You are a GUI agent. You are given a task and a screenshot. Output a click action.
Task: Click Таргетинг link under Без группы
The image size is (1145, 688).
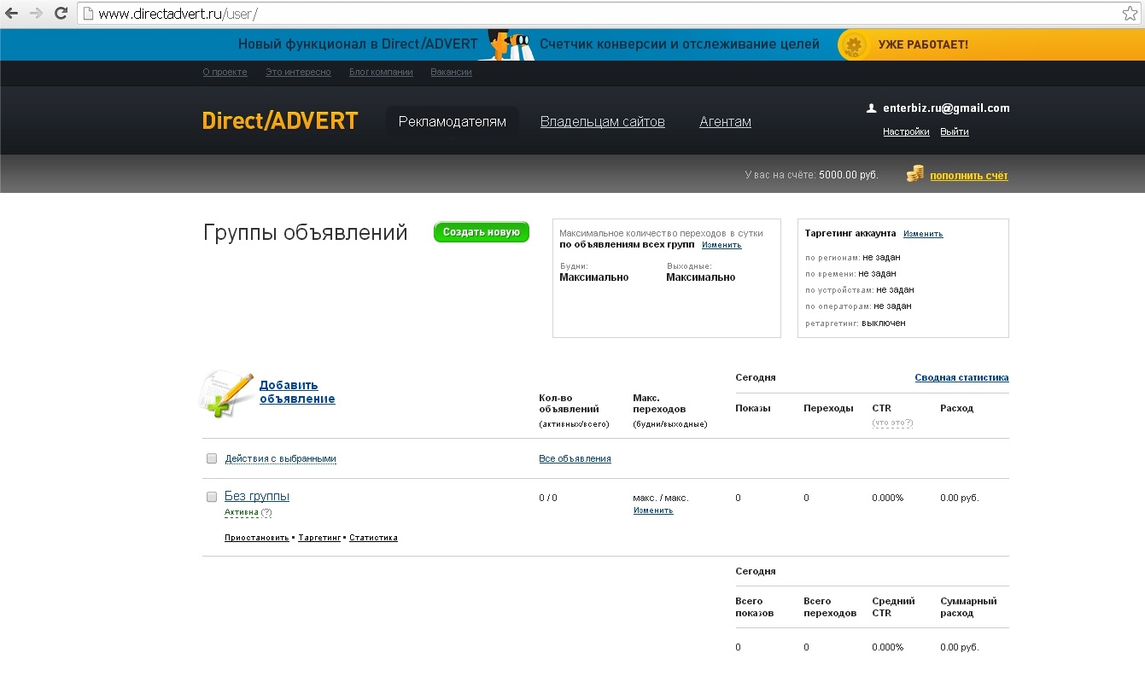(x=319, y=538)
